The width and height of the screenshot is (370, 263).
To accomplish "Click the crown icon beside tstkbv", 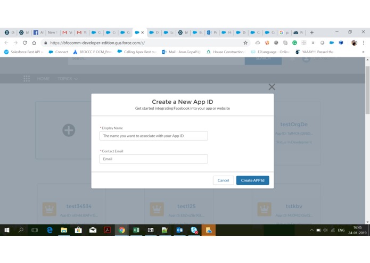I will [x=264, y=209].
